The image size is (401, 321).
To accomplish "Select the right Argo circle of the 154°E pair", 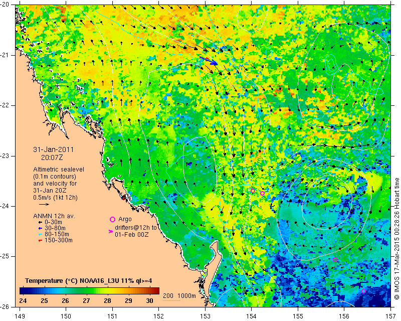I will [262, 193].
